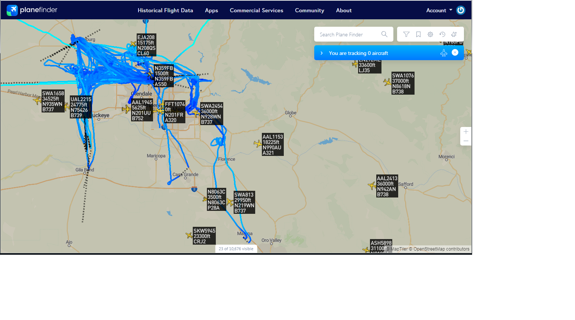Click the plane icon in tracking bar
This screenshot has height=320, width=575.
click(444, 53)
